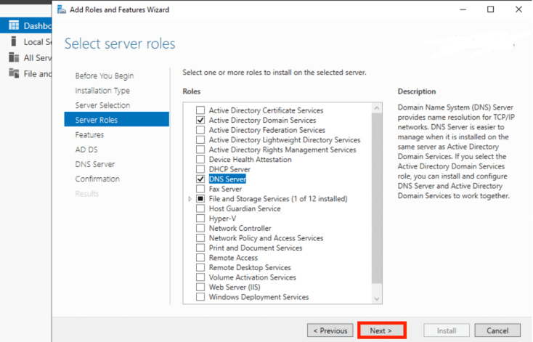Click the roles list scroll down arrow

point(377,299)
